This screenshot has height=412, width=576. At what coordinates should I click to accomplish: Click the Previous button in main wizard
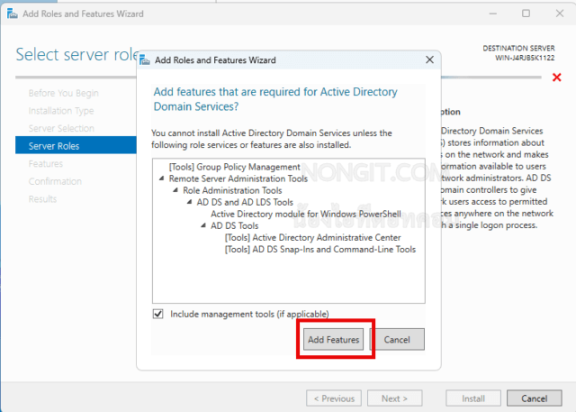point(334,398)
